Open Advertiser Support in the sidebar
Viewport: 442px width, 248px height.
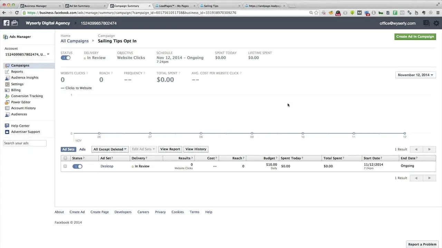click(26, 132)
